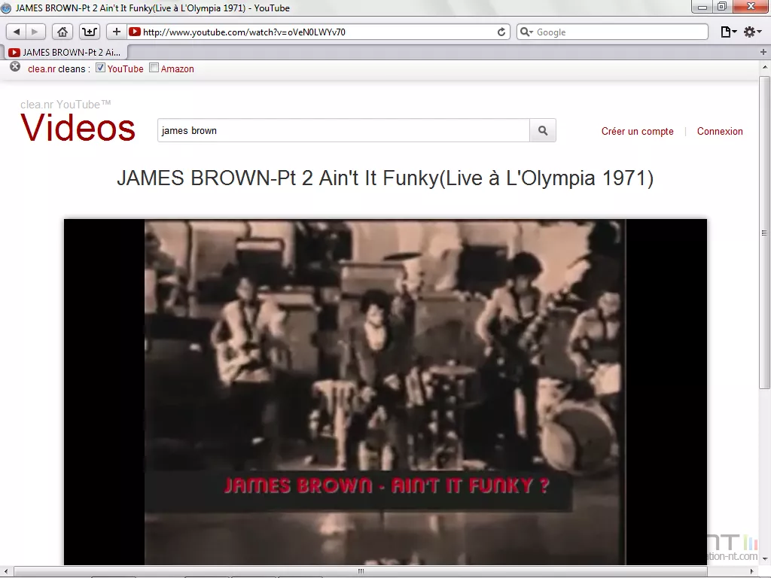Click the browser Forward arrow button
Image resolution: width=771 pixels, height=578 pixels.
[35, 32]
